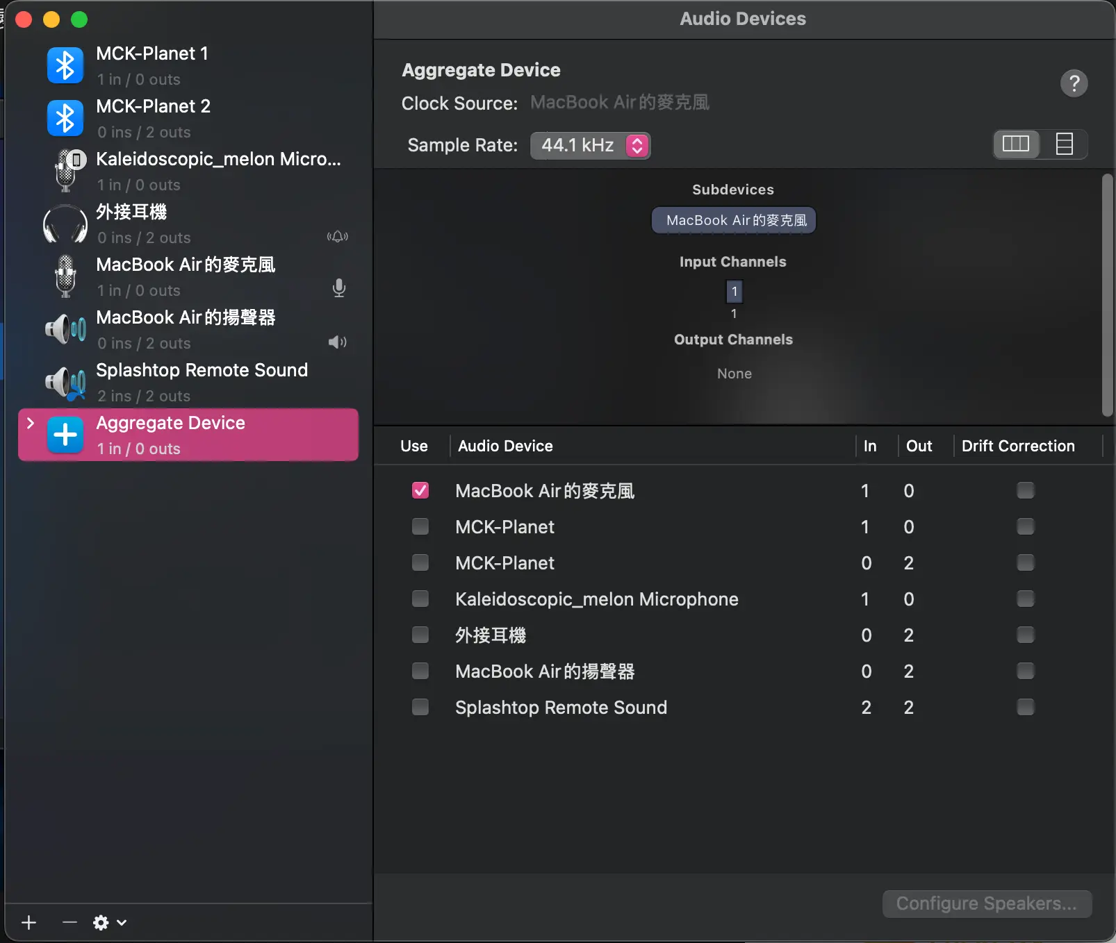Click the help question mark button

[x=1074, y=83]
